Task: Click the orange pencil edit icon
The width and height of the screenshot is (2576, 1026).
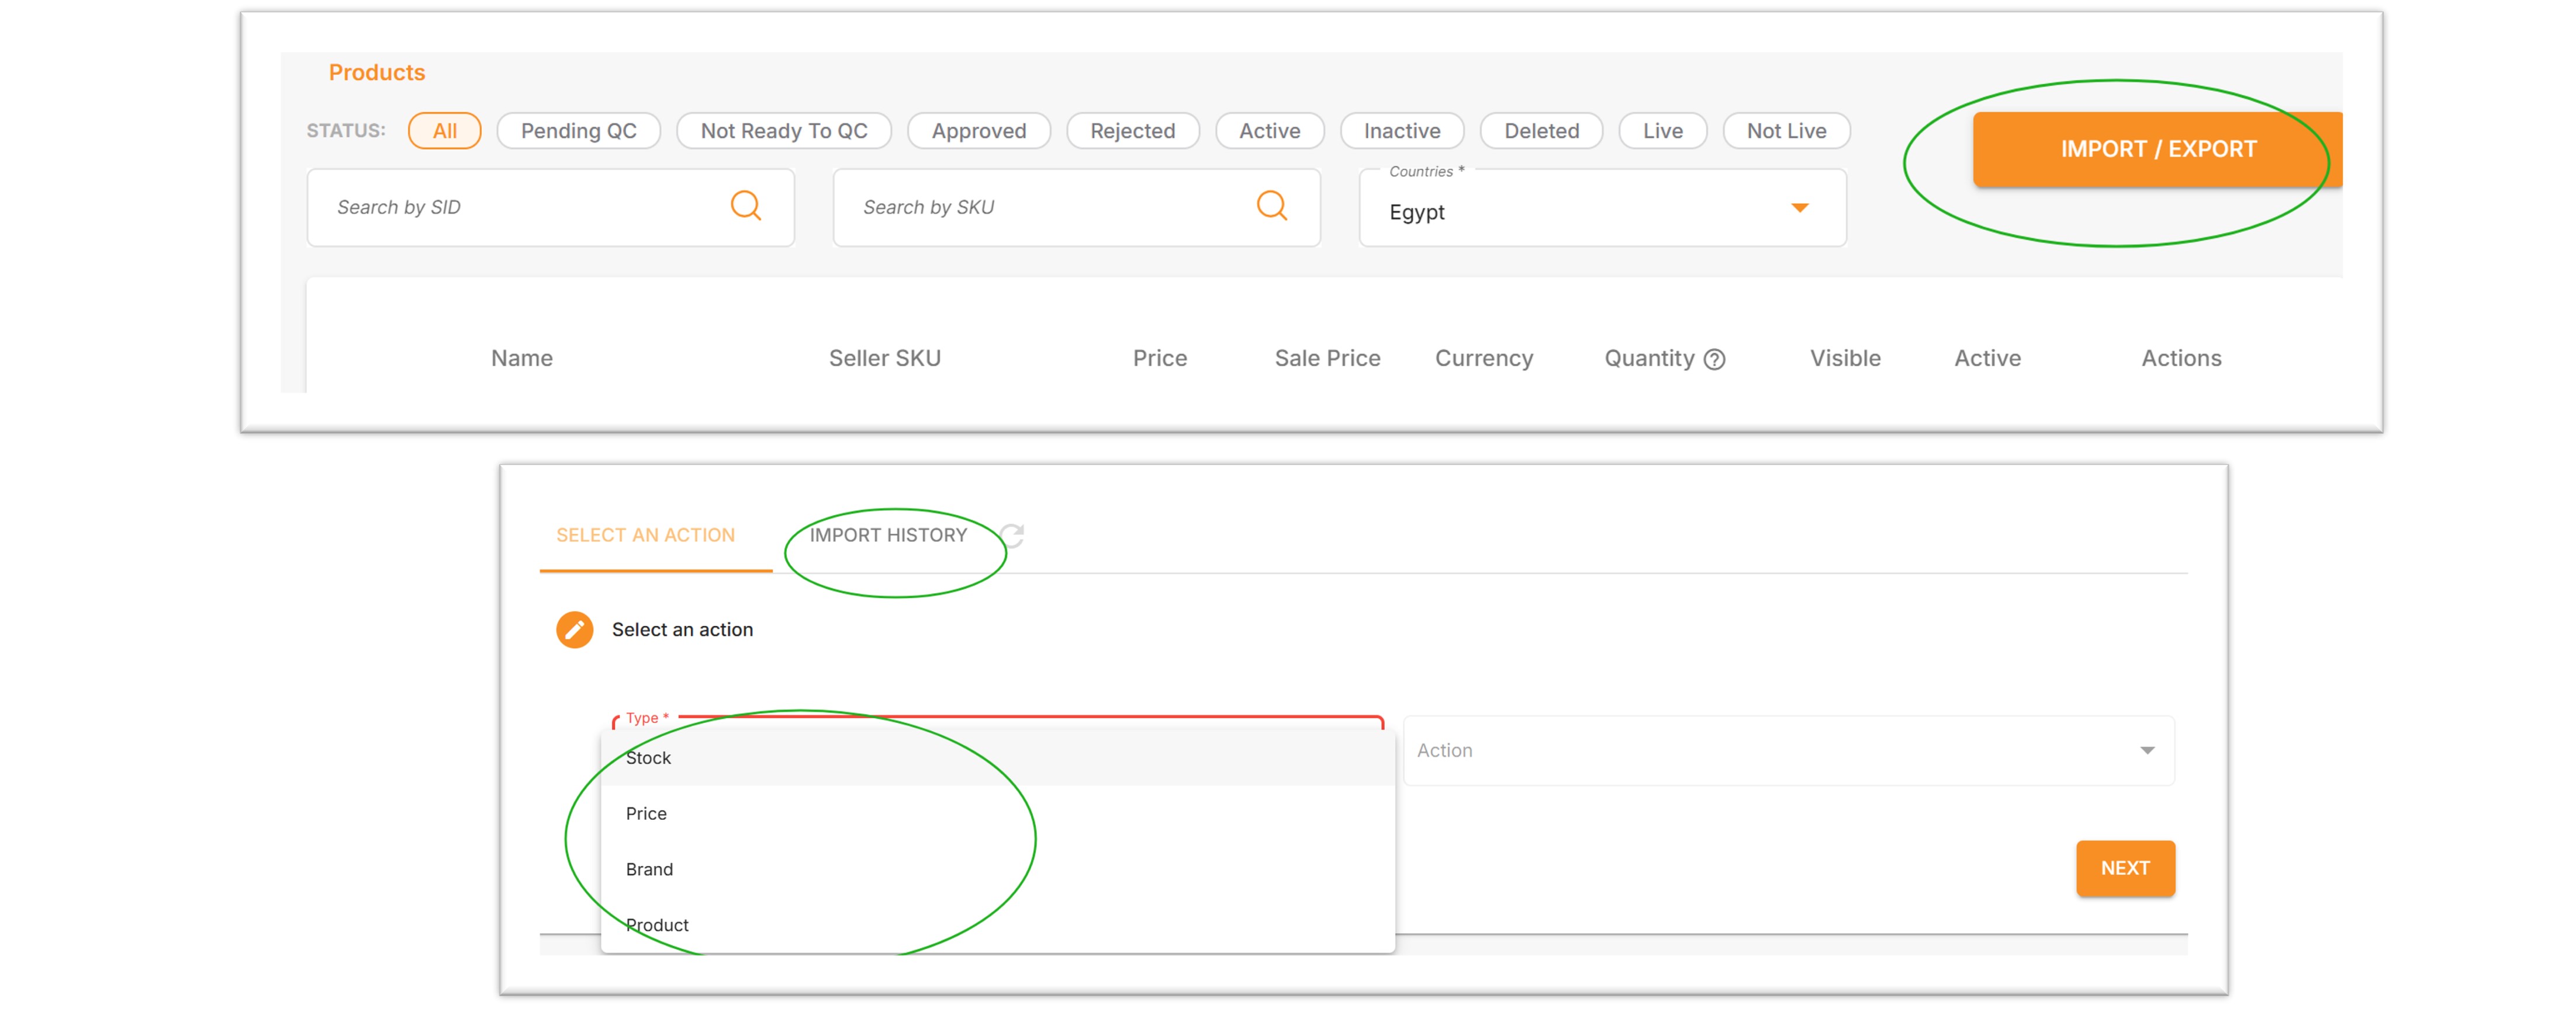Action: pyautogui.click(x=574, y=629)
